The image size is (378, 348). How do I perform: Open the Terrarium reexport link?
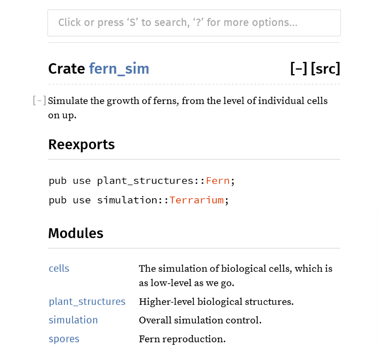[x=196, y=200]
